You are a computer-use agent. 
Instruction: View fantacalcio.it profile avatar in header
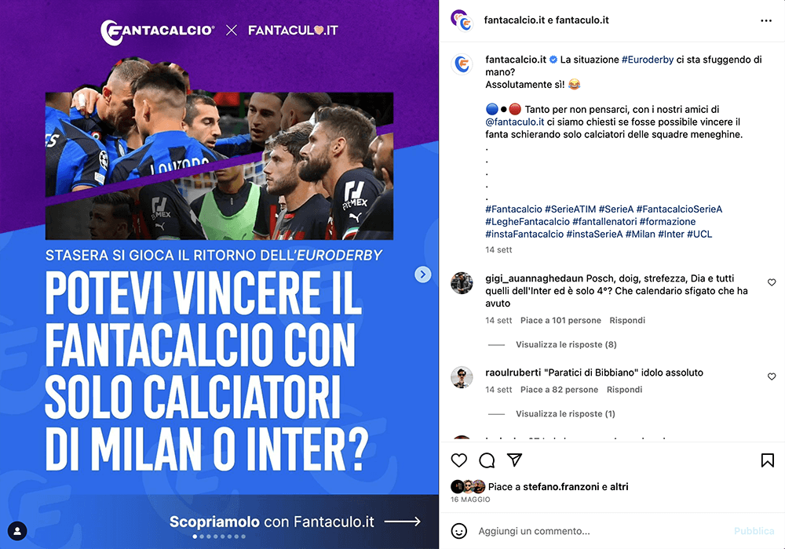point(462,20)
